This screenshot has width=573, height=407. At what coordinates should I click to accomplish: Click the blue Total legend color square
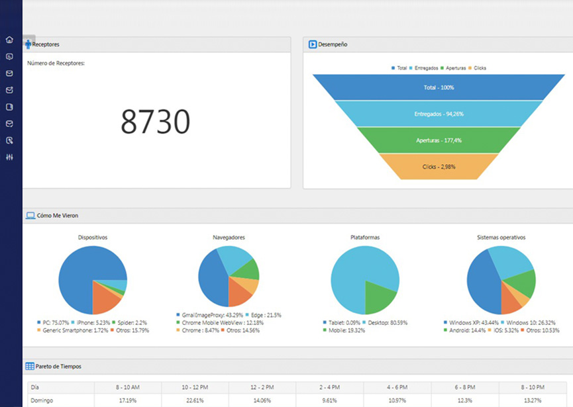click(x=393, y=68)
